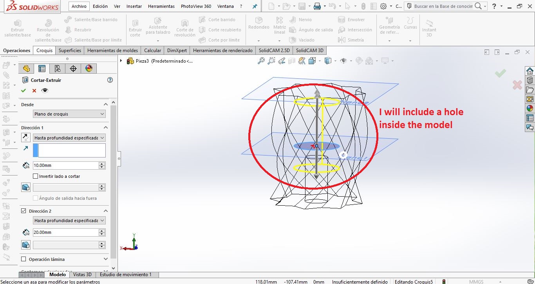The height and width of the screenshot is (284, 535).
Task: Cancel the Cortar-Extruir with the red X
Action: coord(34,90)
